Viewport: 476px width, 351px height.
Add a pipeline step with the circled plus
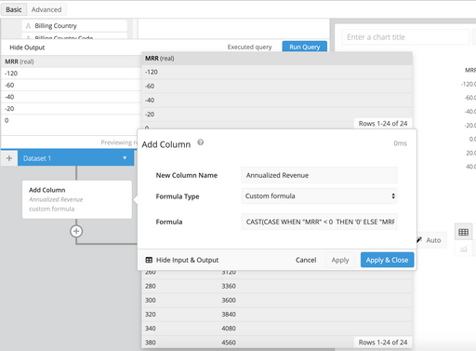tap(76, 231)
